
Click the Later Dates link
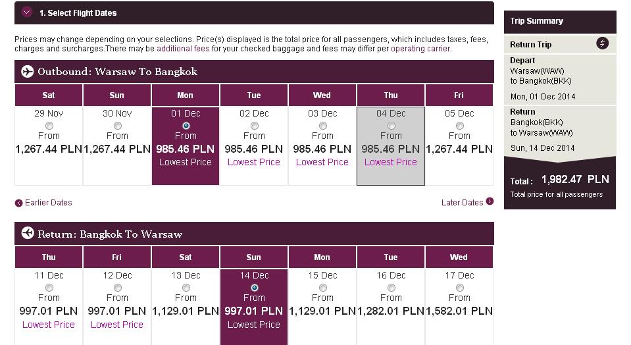tap(462, 203)
